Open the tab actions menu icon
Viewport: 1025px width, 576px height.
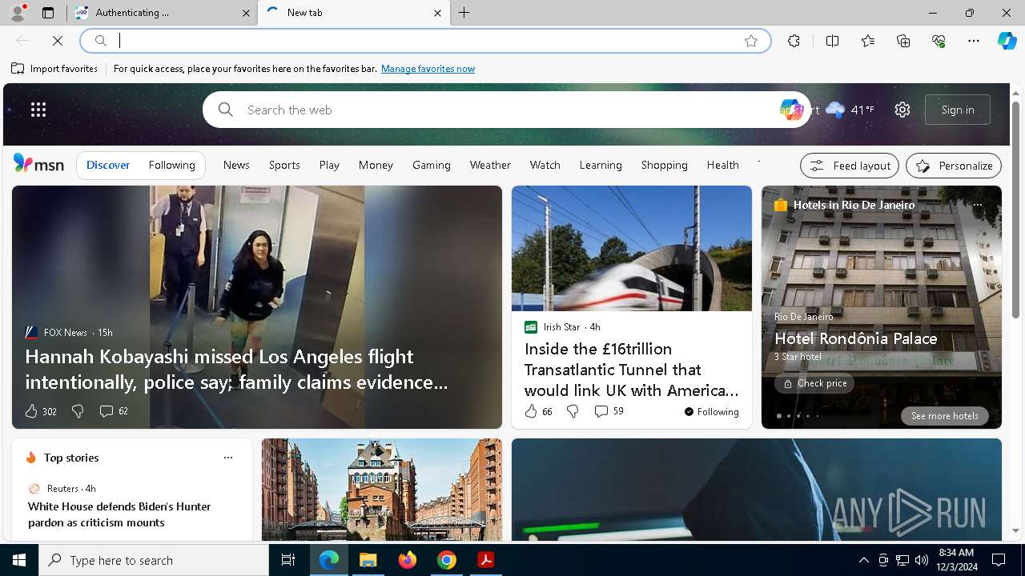point(48,13)
